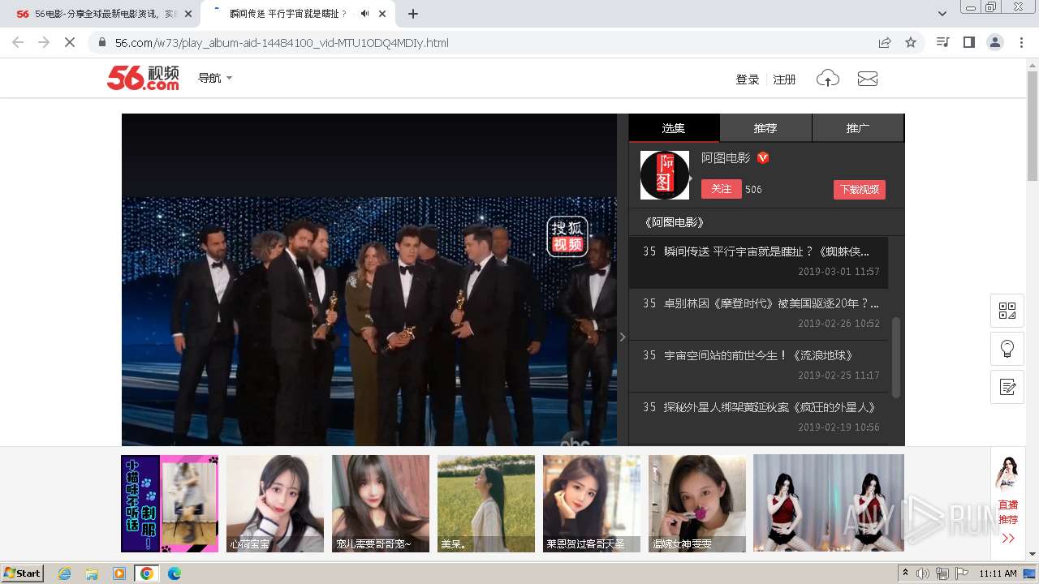Open the 莱恩贺过客哥天圣 live thumbnail
This screenshot has width=1039, height=584.
tap(592, 504)
